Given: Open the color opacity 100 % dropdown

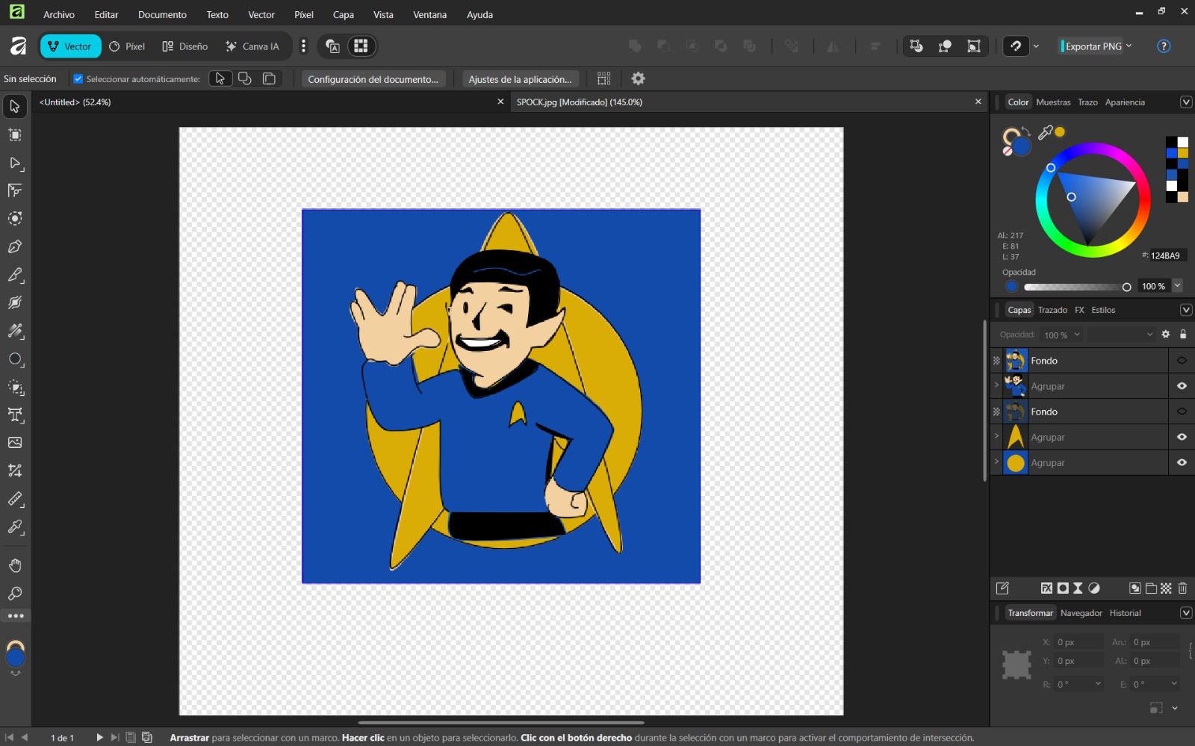Looking at the screenshot, I should tap(1178, 286).
